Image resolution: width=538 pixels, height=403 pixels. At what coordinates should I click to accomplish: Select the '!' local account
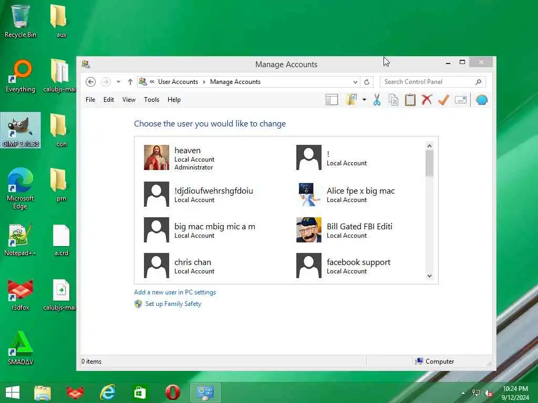click(x=332, y=157)
